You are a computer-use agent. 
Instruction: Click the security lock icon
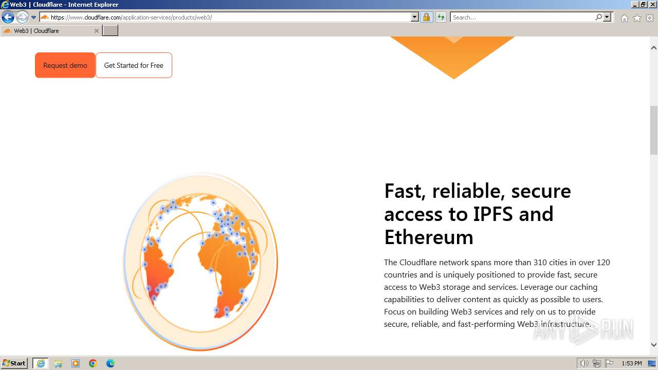426,17
